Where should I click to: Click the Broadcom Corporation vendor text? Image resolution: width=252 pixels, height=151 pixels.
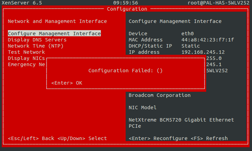[159, 95]
